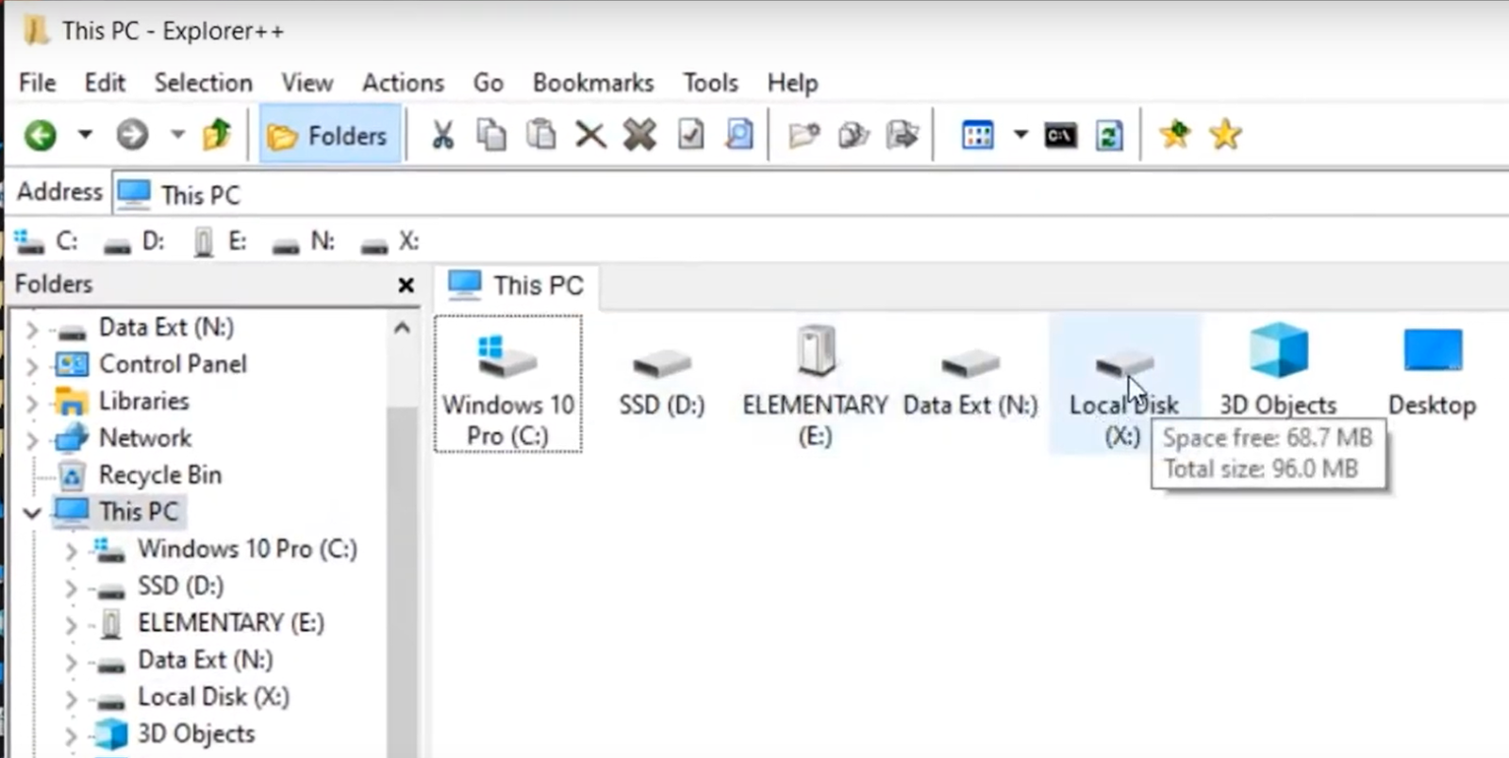This screenshot has height=758, width=1509.
Task: Open the File menu
Action: (38, 83)
